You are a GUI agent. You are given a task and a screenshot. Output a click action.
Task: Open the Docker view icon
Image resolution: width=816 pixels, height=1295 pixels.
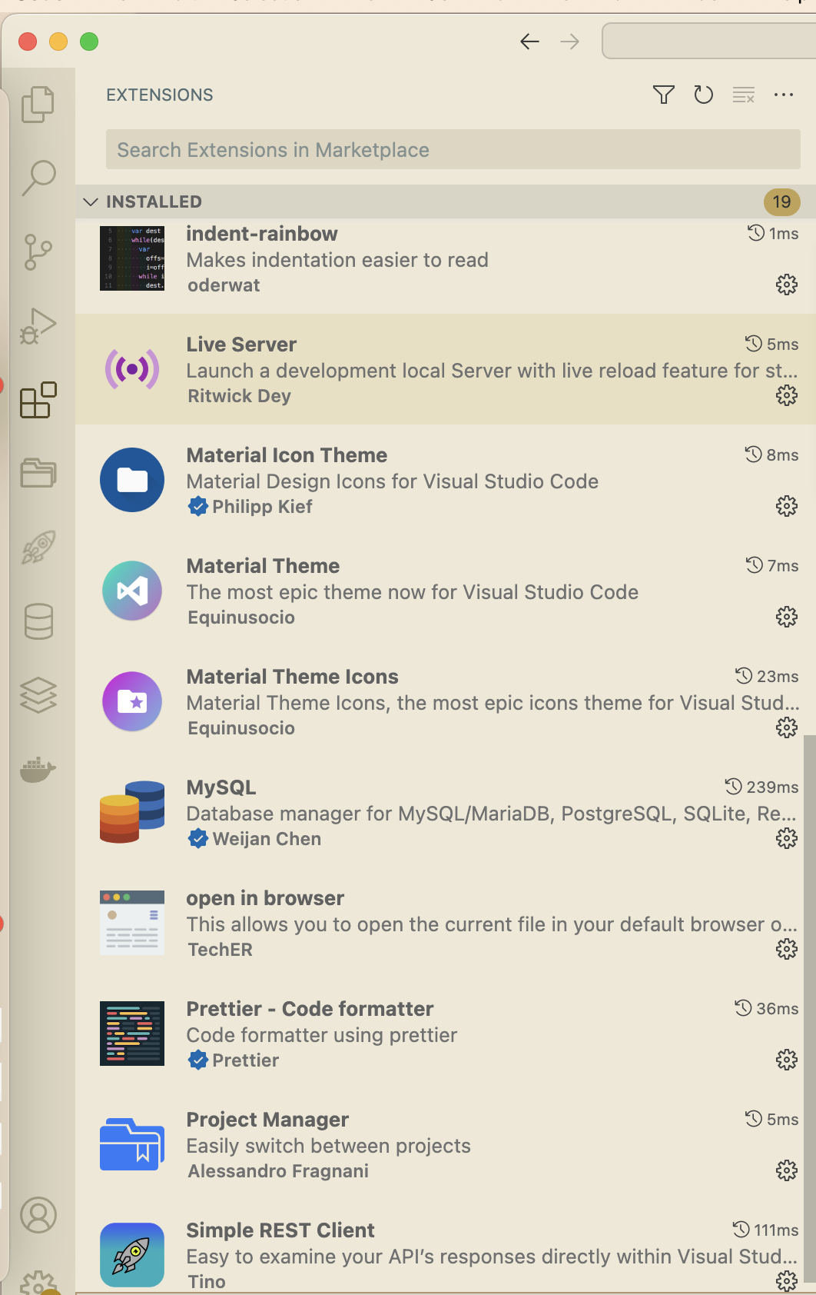(38, 769)
